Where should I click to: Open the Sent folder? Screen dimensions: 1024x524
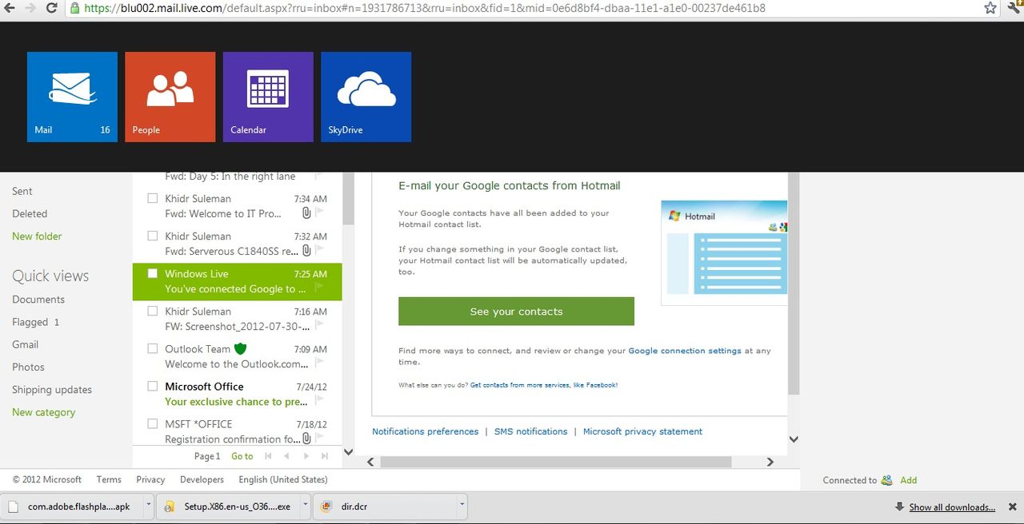[22, 191]
